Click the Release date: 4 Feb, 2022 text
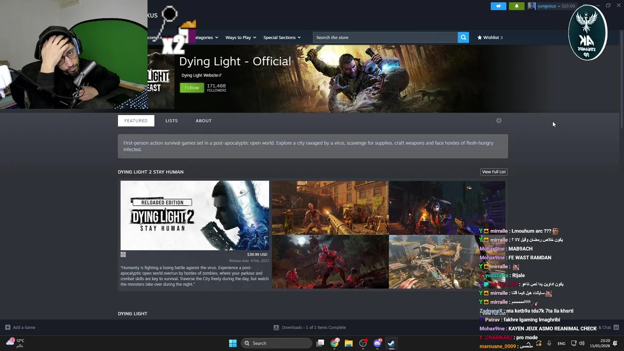 click(249, 261)
